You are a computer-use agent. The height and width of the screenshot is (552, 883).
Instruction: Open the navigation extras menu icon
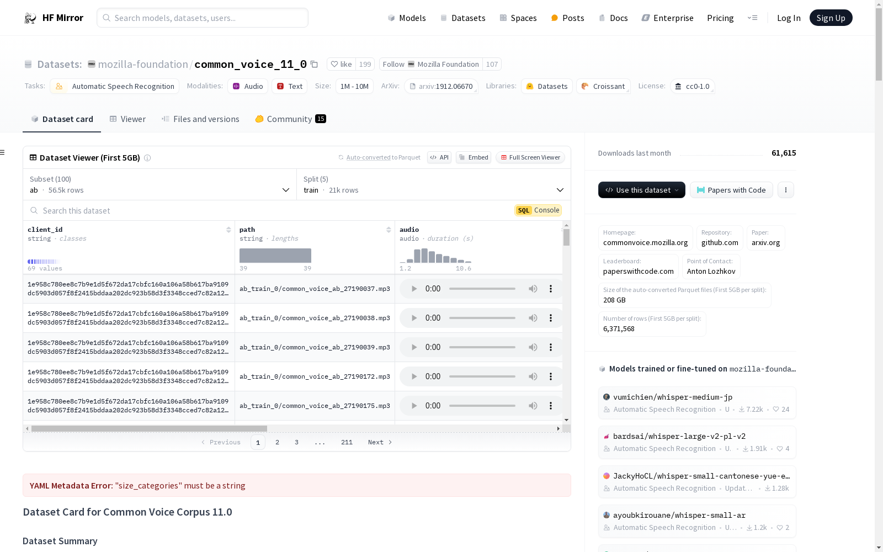[x=752, y=18]
